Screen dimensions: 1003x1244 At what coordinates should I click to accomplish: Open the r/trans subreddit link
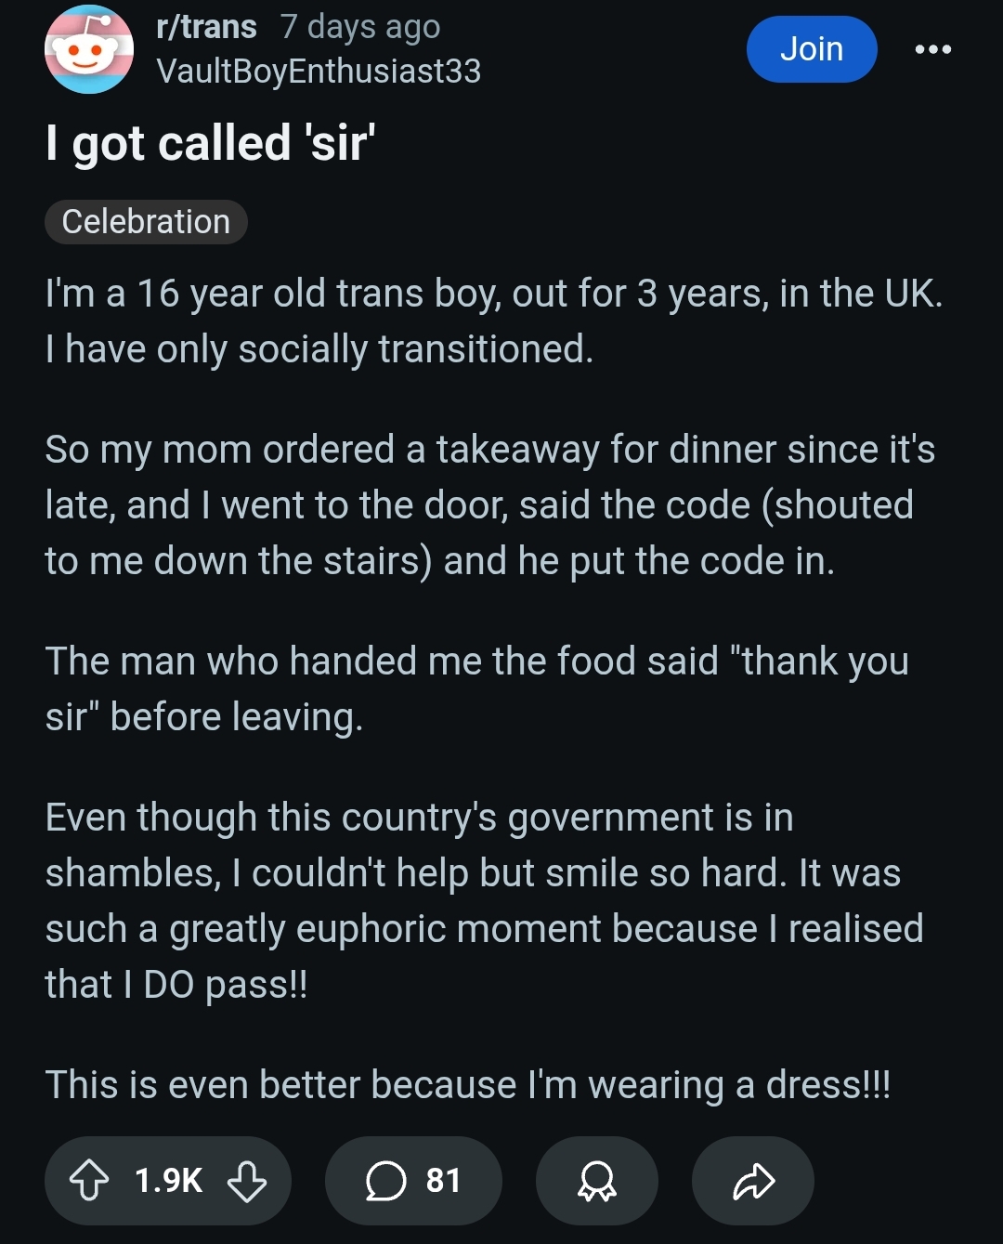click(207, 27)
